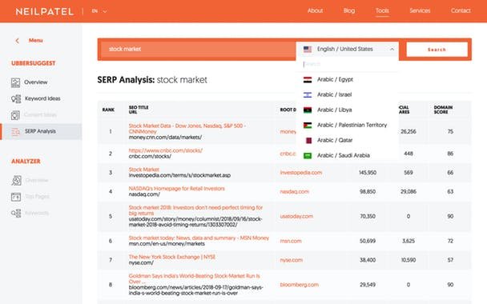
Task: Open Top Pages icon in Analyzer
Action: [16, 197]
